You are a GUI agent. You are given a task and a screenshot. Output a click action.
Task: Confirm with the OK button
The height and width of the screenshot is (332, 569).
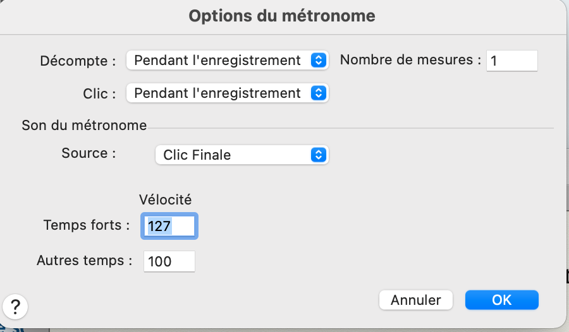coord(501,300)
